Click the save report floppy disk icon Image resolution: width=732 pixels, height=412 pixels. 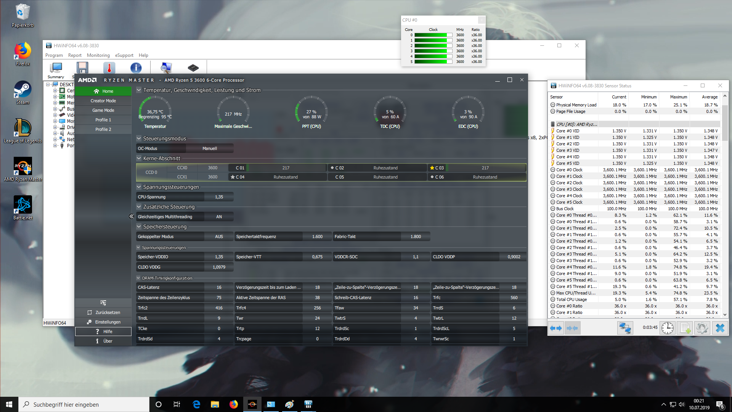tap(82, 68)
